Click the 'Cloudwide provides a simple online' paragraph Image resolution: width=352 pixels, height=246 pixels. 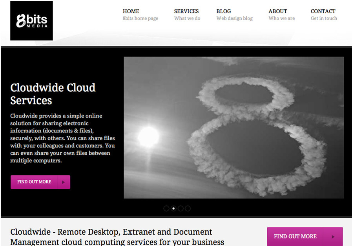(63, 138)
